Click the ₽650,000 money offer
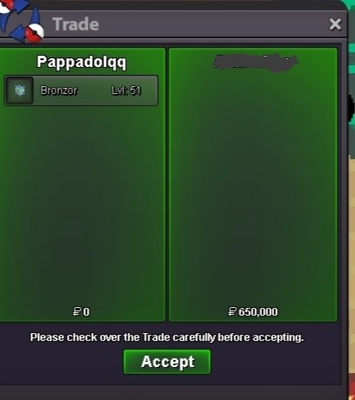355x400 pixels. coord(253,312)
